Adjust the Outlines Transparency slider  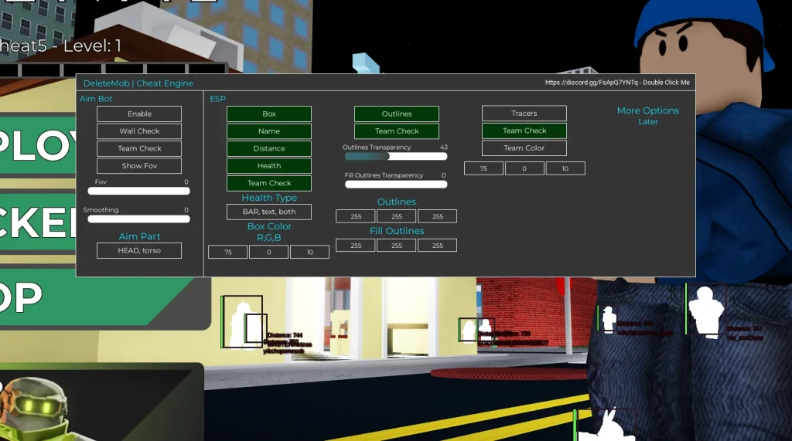point(396,157)
